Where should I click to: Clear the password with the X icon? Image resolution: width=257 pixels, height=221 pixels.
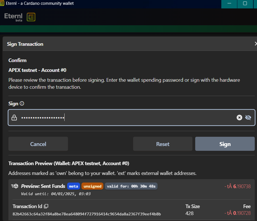point(239,117)
